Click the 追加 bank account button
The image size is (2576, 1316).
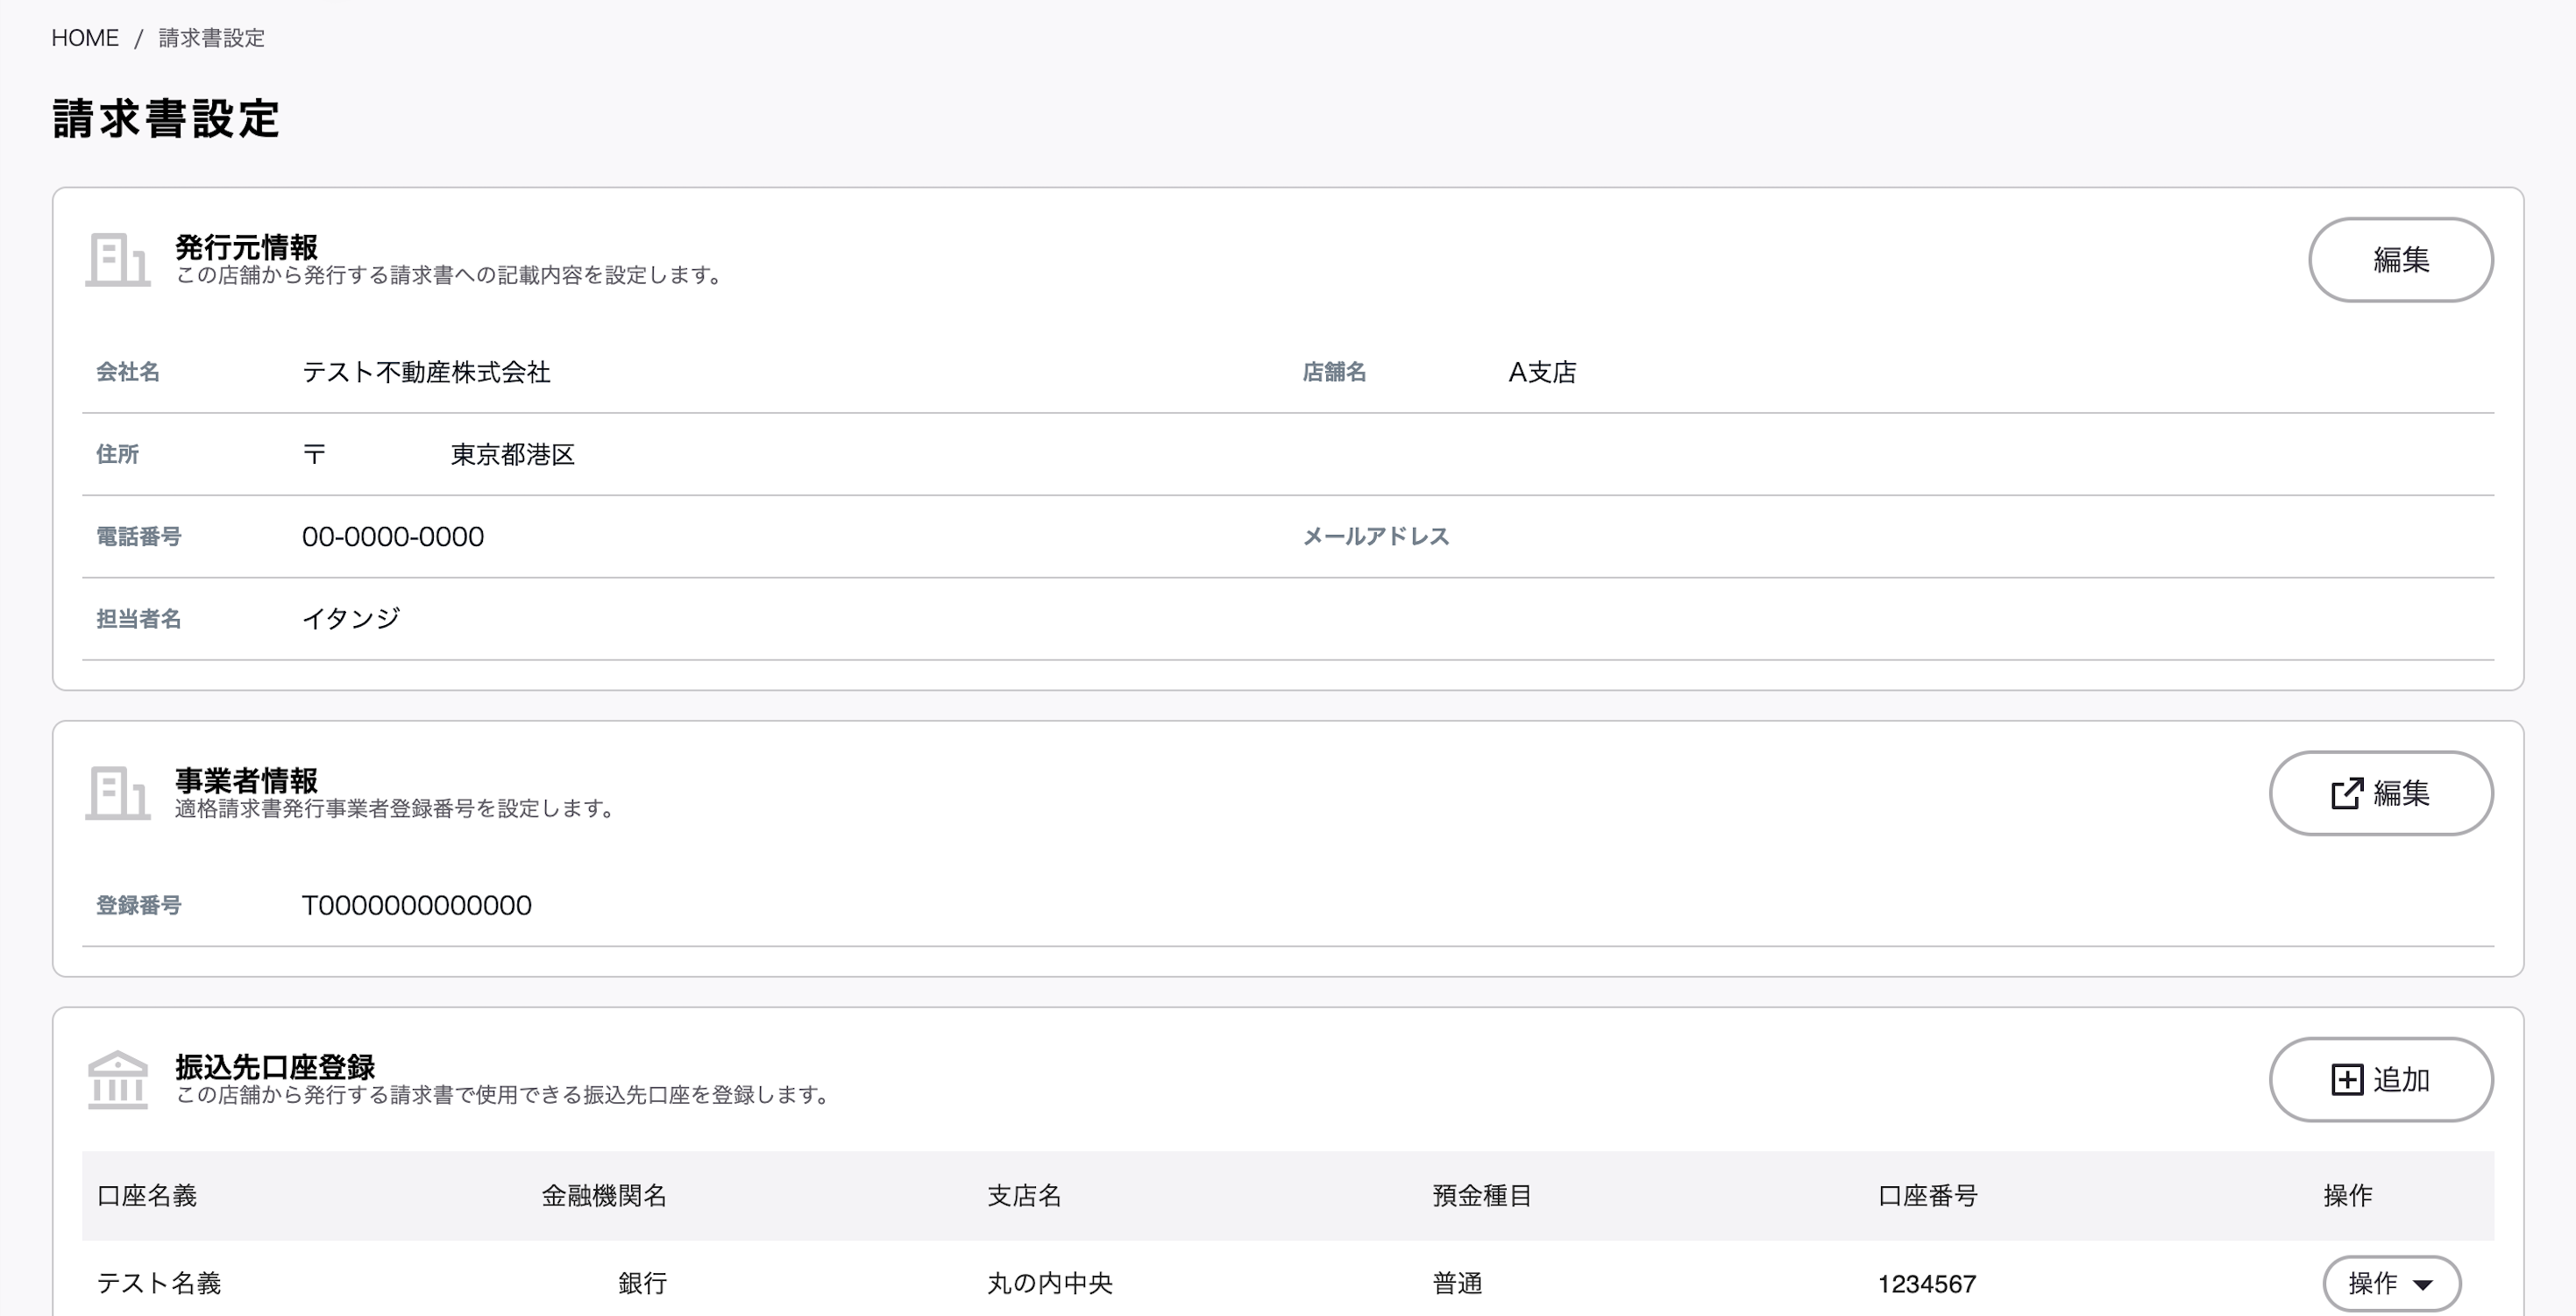[2381, 1079]
